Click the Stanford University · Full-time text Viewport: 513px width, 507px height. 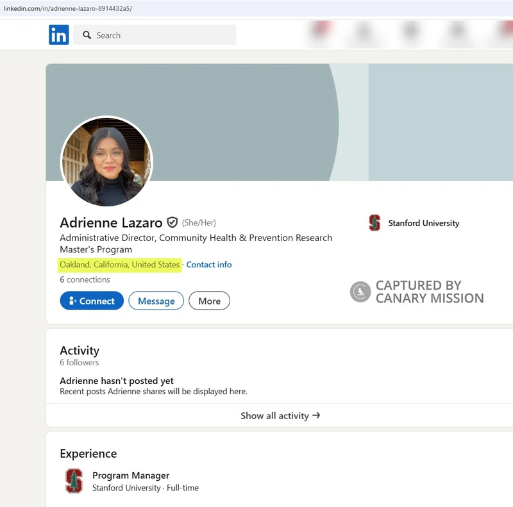point(146,488)
